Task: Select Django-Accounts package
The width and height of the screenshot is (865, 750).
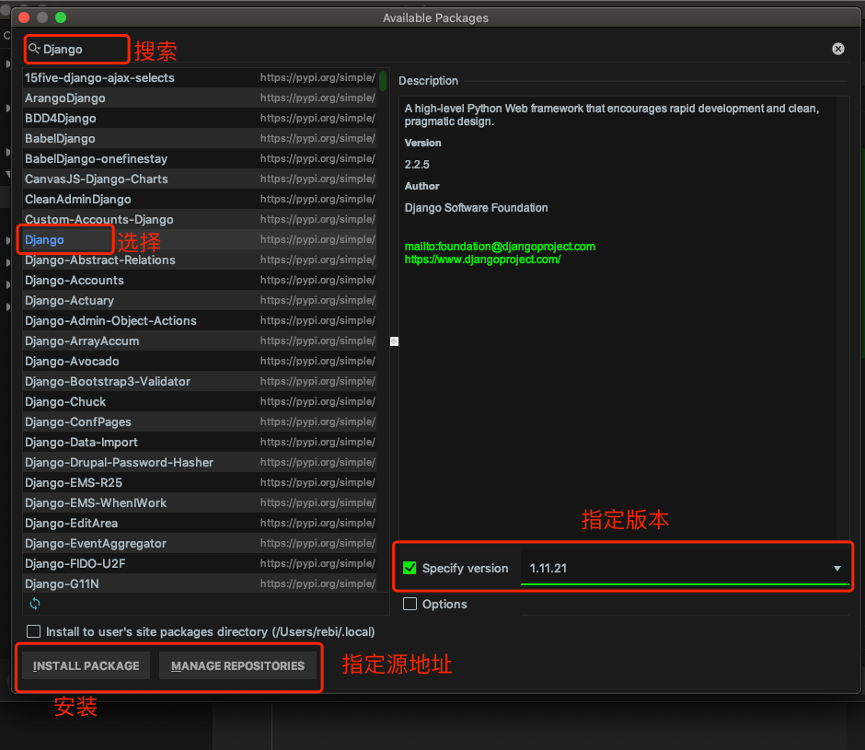Action: pyautogui.click(x=200, y=280)
